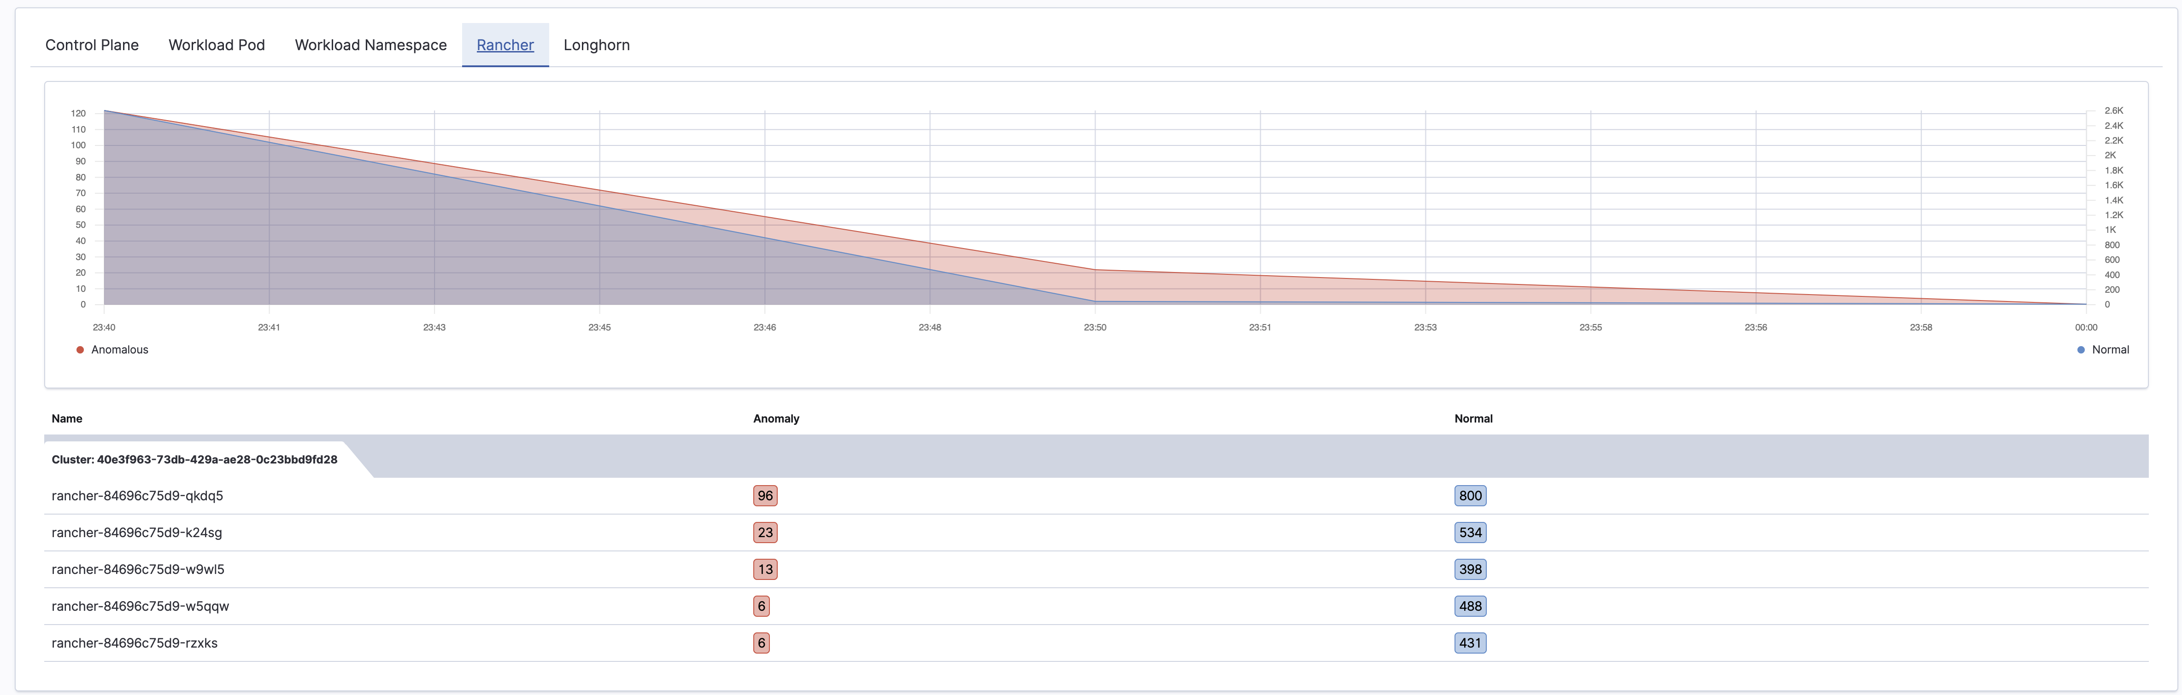Click the Name column header
The image size is (2182, 695).
[67, 418]
